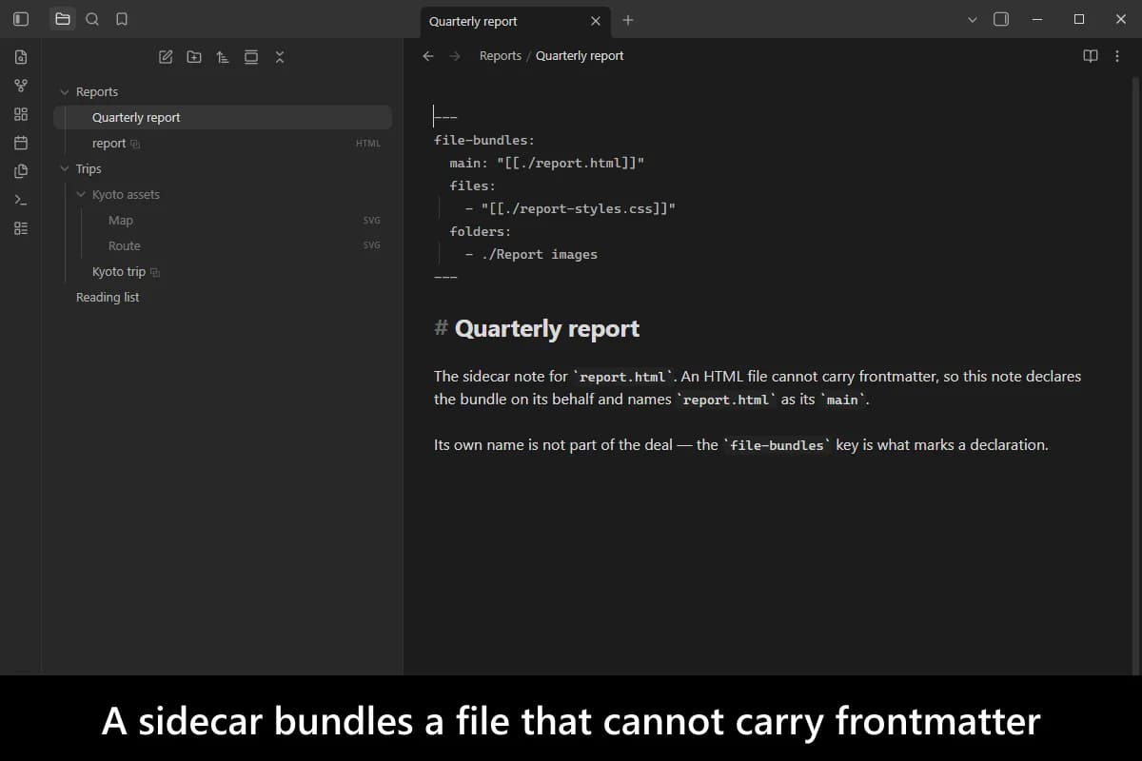The image size is (1142, 761).
Task: Open Quarterly report in file tree
Action: point(223,118)
